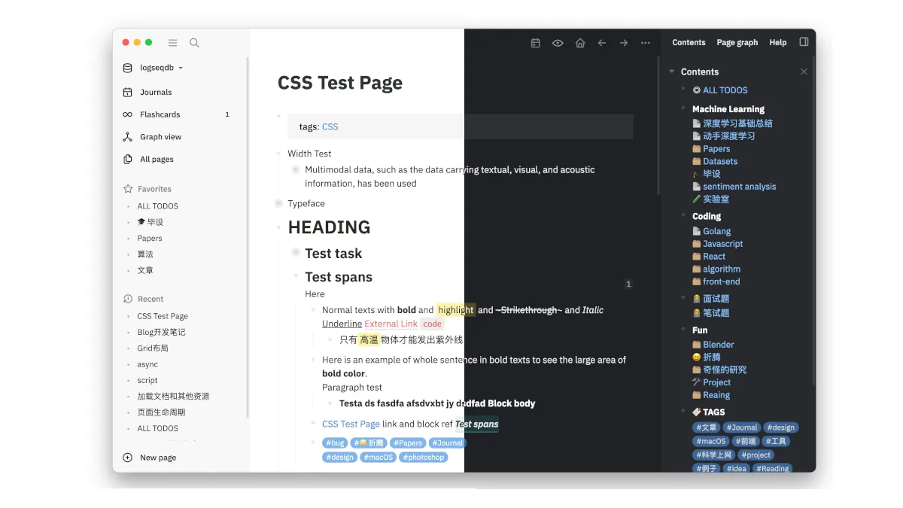Navigate back with the left arrow

tap(602, 43)
